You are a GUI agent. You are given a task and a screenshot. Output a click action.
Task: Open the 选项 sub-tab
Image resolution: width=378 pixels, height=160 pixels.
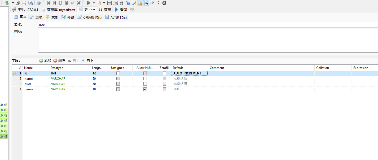36,17
